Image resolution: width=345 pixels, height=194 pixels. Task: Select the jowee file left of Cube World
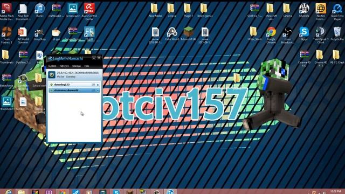[155, 35]
